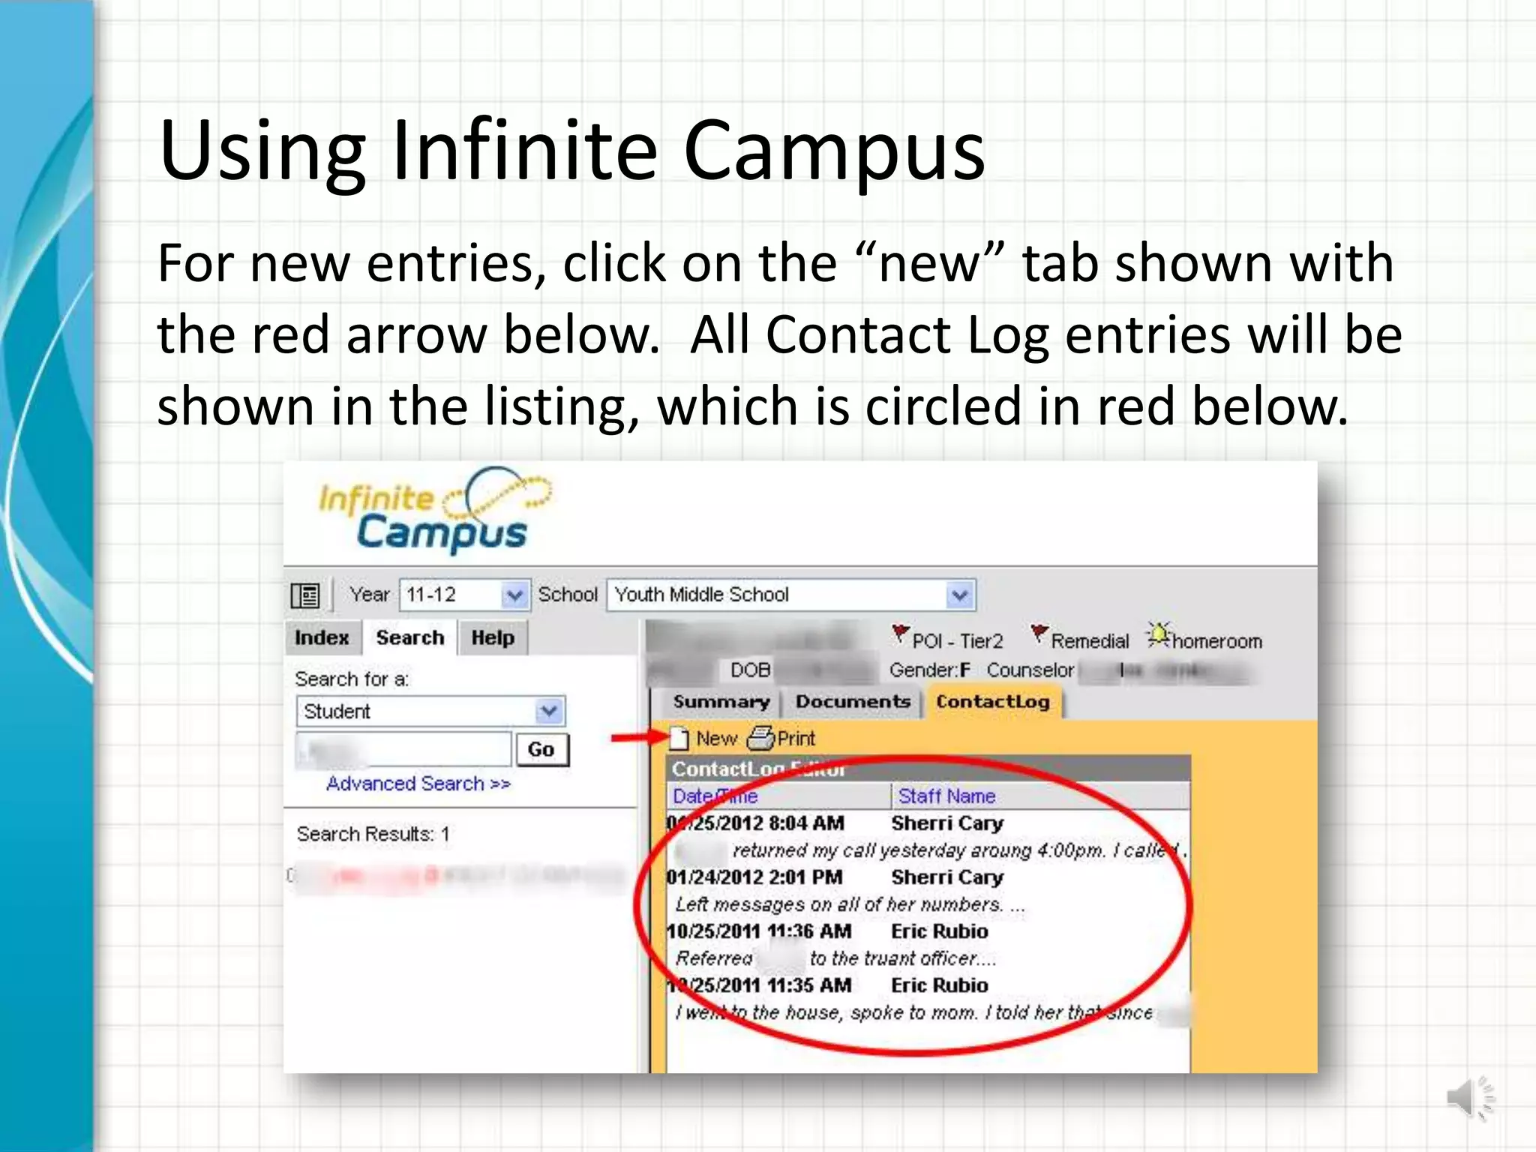Screen dimensions: 1536x1152
Task: Switch to the Index tab
Action: click(x=322, y=637)
